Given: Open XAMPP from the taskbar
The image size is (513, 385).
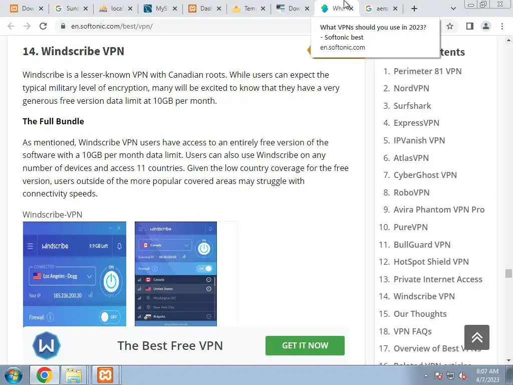Looking at the screenshot, I should click(x=105, y=375).
